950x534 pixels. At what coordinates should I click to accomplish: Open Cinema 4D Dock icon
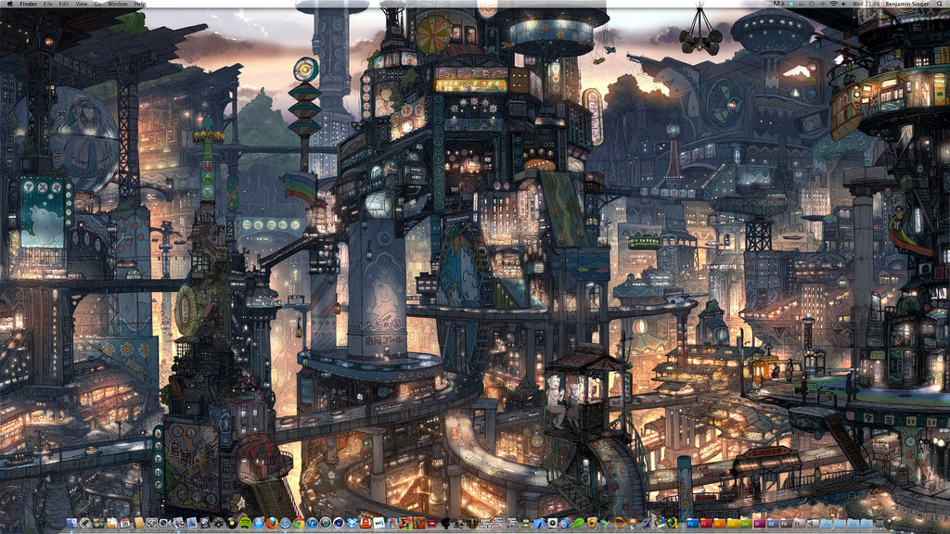[x=339, y=523]
